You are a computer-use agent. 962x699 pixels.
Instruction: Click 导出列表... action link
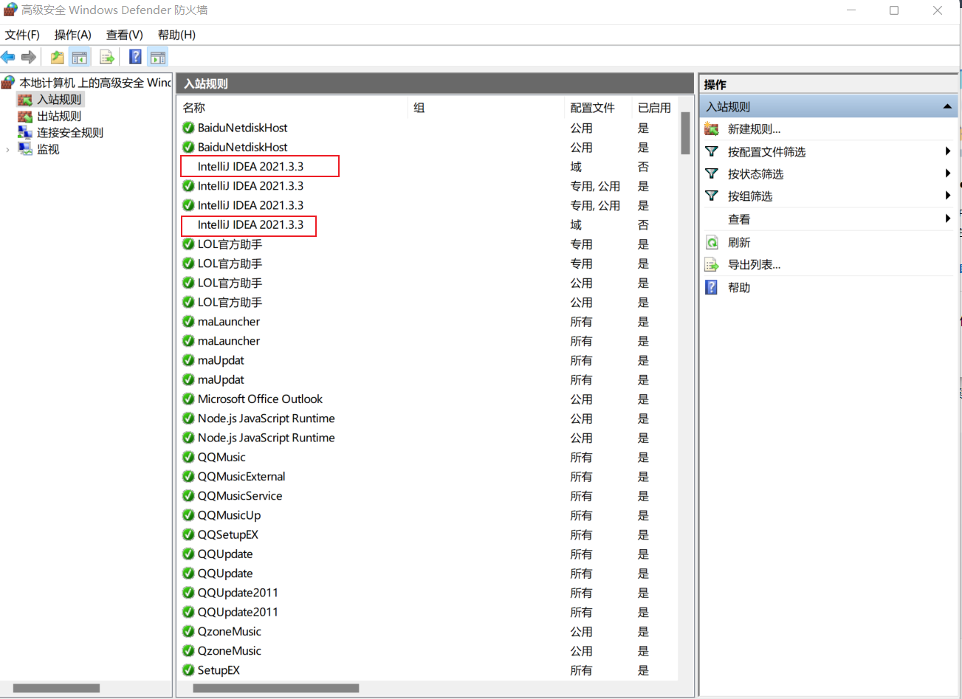(x=754, y=265)
